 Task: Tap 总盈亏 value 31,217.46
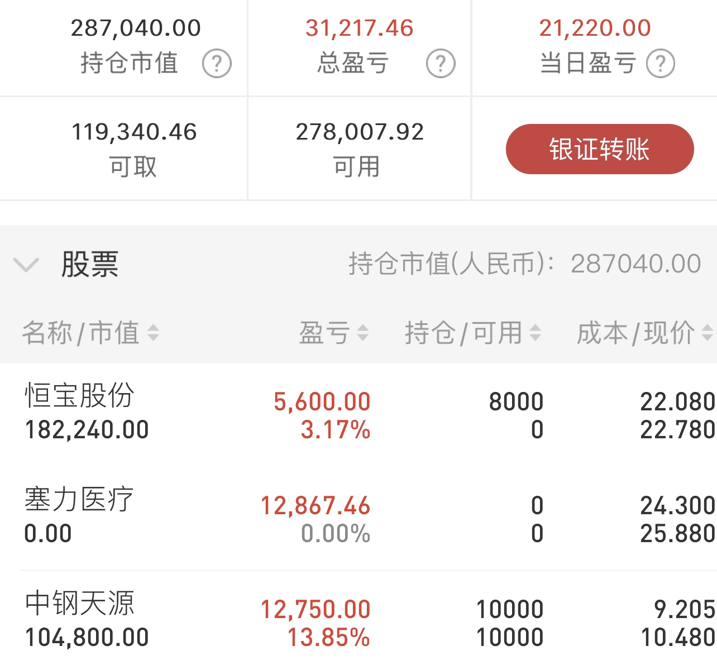tap(360, 28)
